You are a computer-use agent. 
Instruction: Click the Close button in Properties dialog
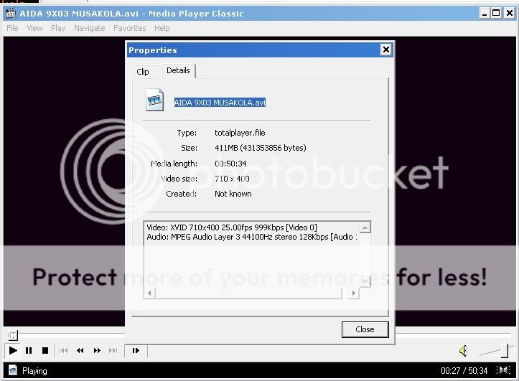click(x=365, y=329)
